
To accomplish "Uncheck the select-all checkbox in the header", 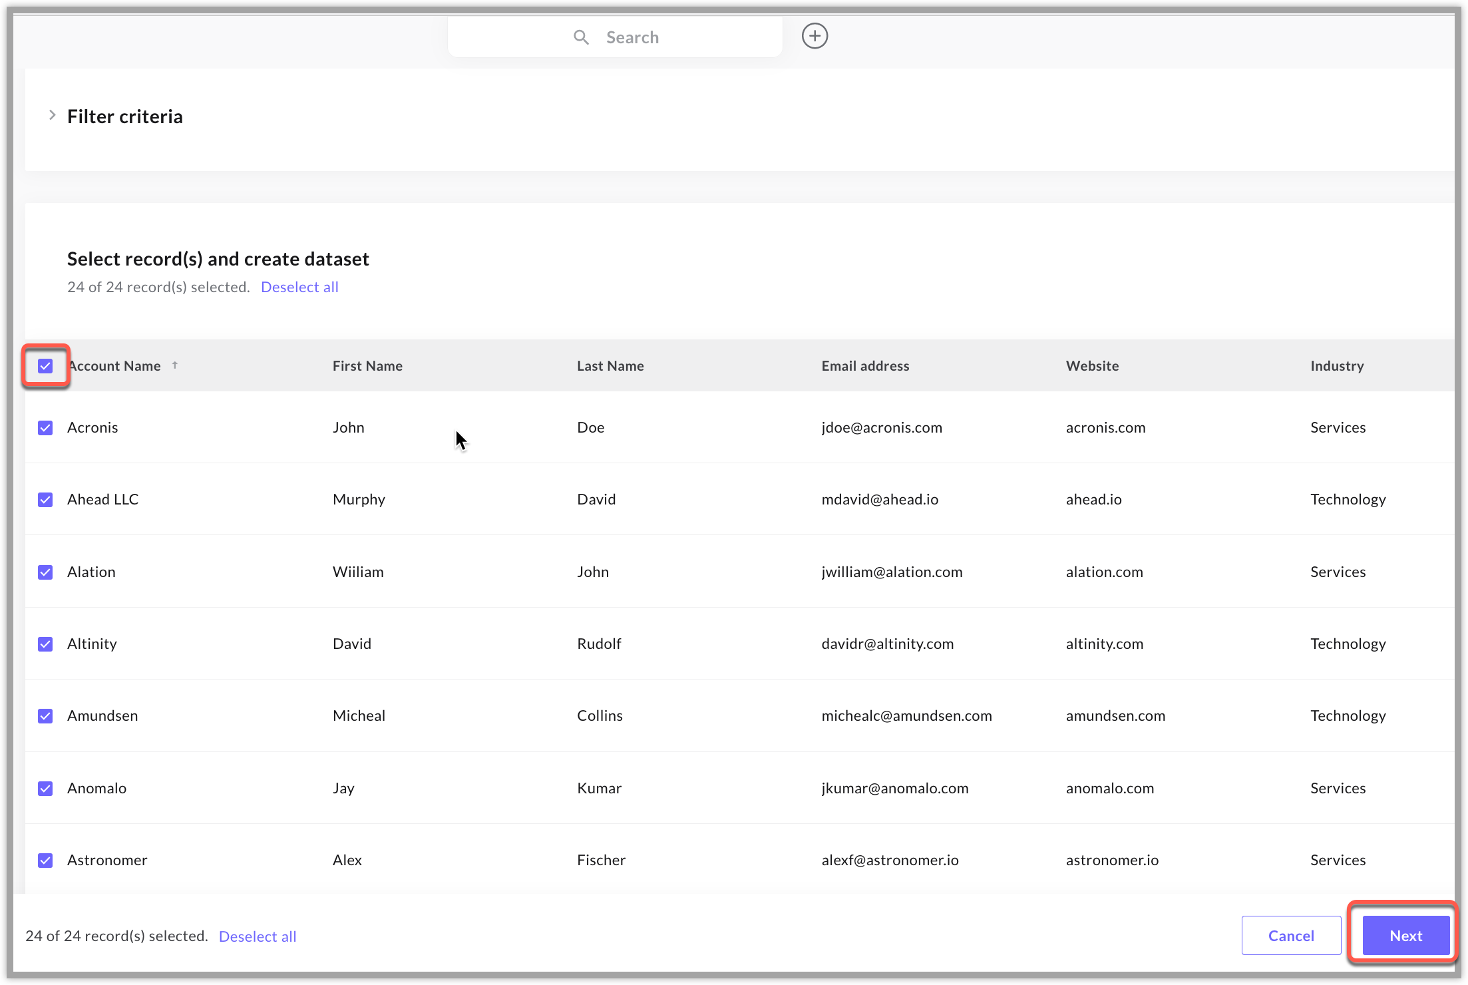I will pos(45,365).
